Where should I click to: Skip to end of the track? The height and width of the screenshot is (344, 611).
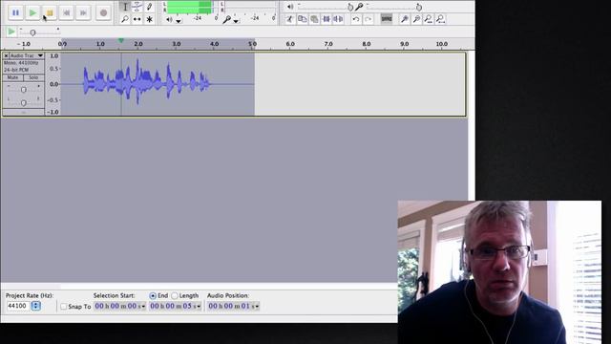(83, 12)
